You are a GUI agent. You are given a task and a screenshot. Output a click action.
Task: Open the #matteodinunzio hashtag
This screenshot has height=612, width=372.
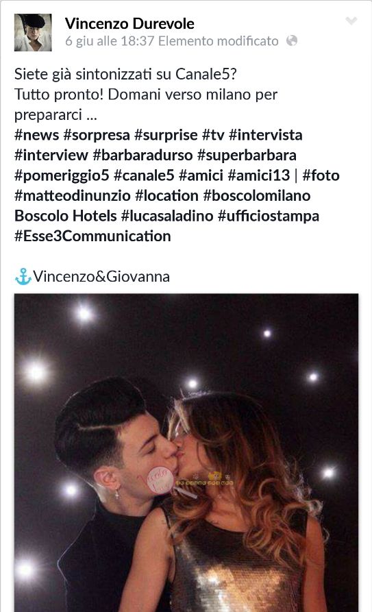click(x=72, y=196)
